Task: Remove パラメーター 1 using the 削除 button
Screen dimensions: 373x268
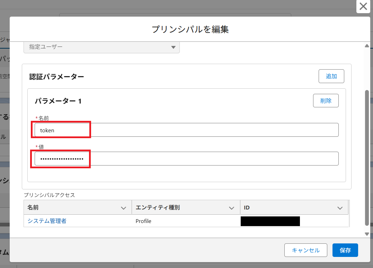Action: pyautogui.click(x=326, y=100)
